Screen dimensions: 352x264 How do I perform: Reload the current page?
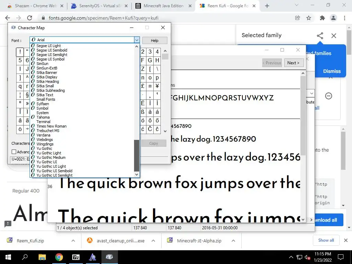tap(30, 18)
